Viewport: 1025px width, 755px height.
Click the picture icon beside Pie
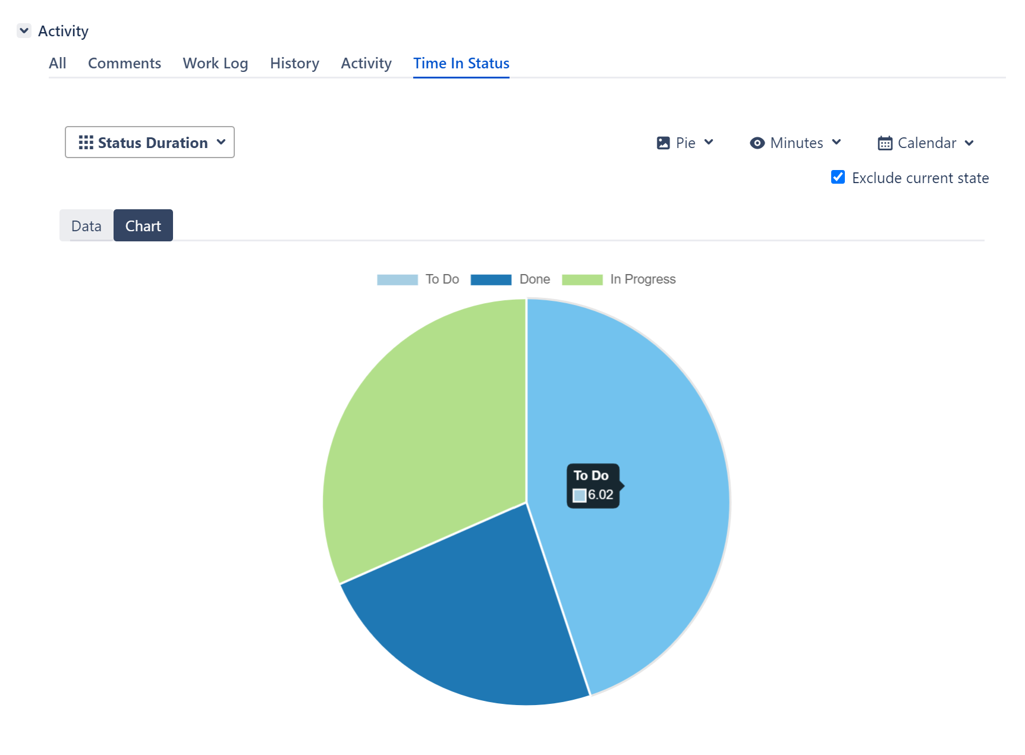tap(663, 143)
